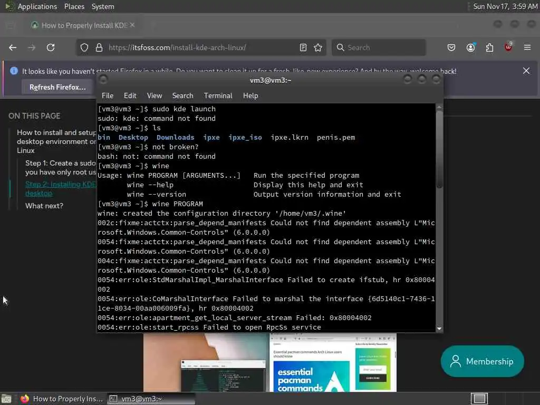Image resolution: width=540 pixels, height=405 pixels.
Task: Click the itsfoss.com URL address field
Action: click(x=200, y=47)
